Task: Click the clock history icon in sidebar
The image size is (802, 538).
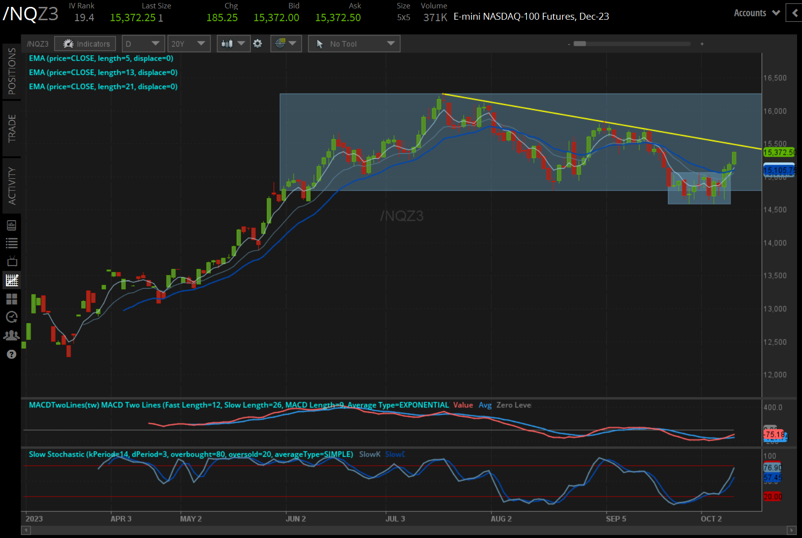Action: coord(12,317)
